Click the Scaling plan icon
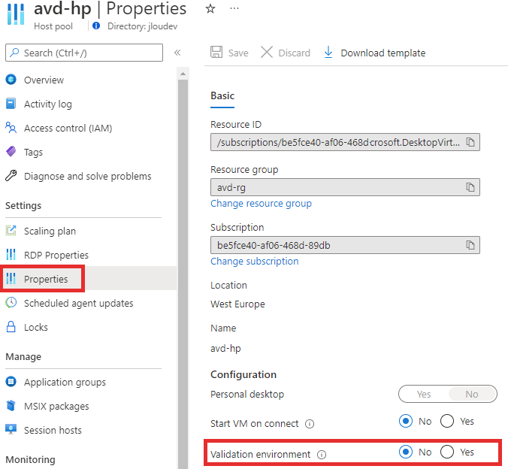508x469 pixels. coord(11,231)
